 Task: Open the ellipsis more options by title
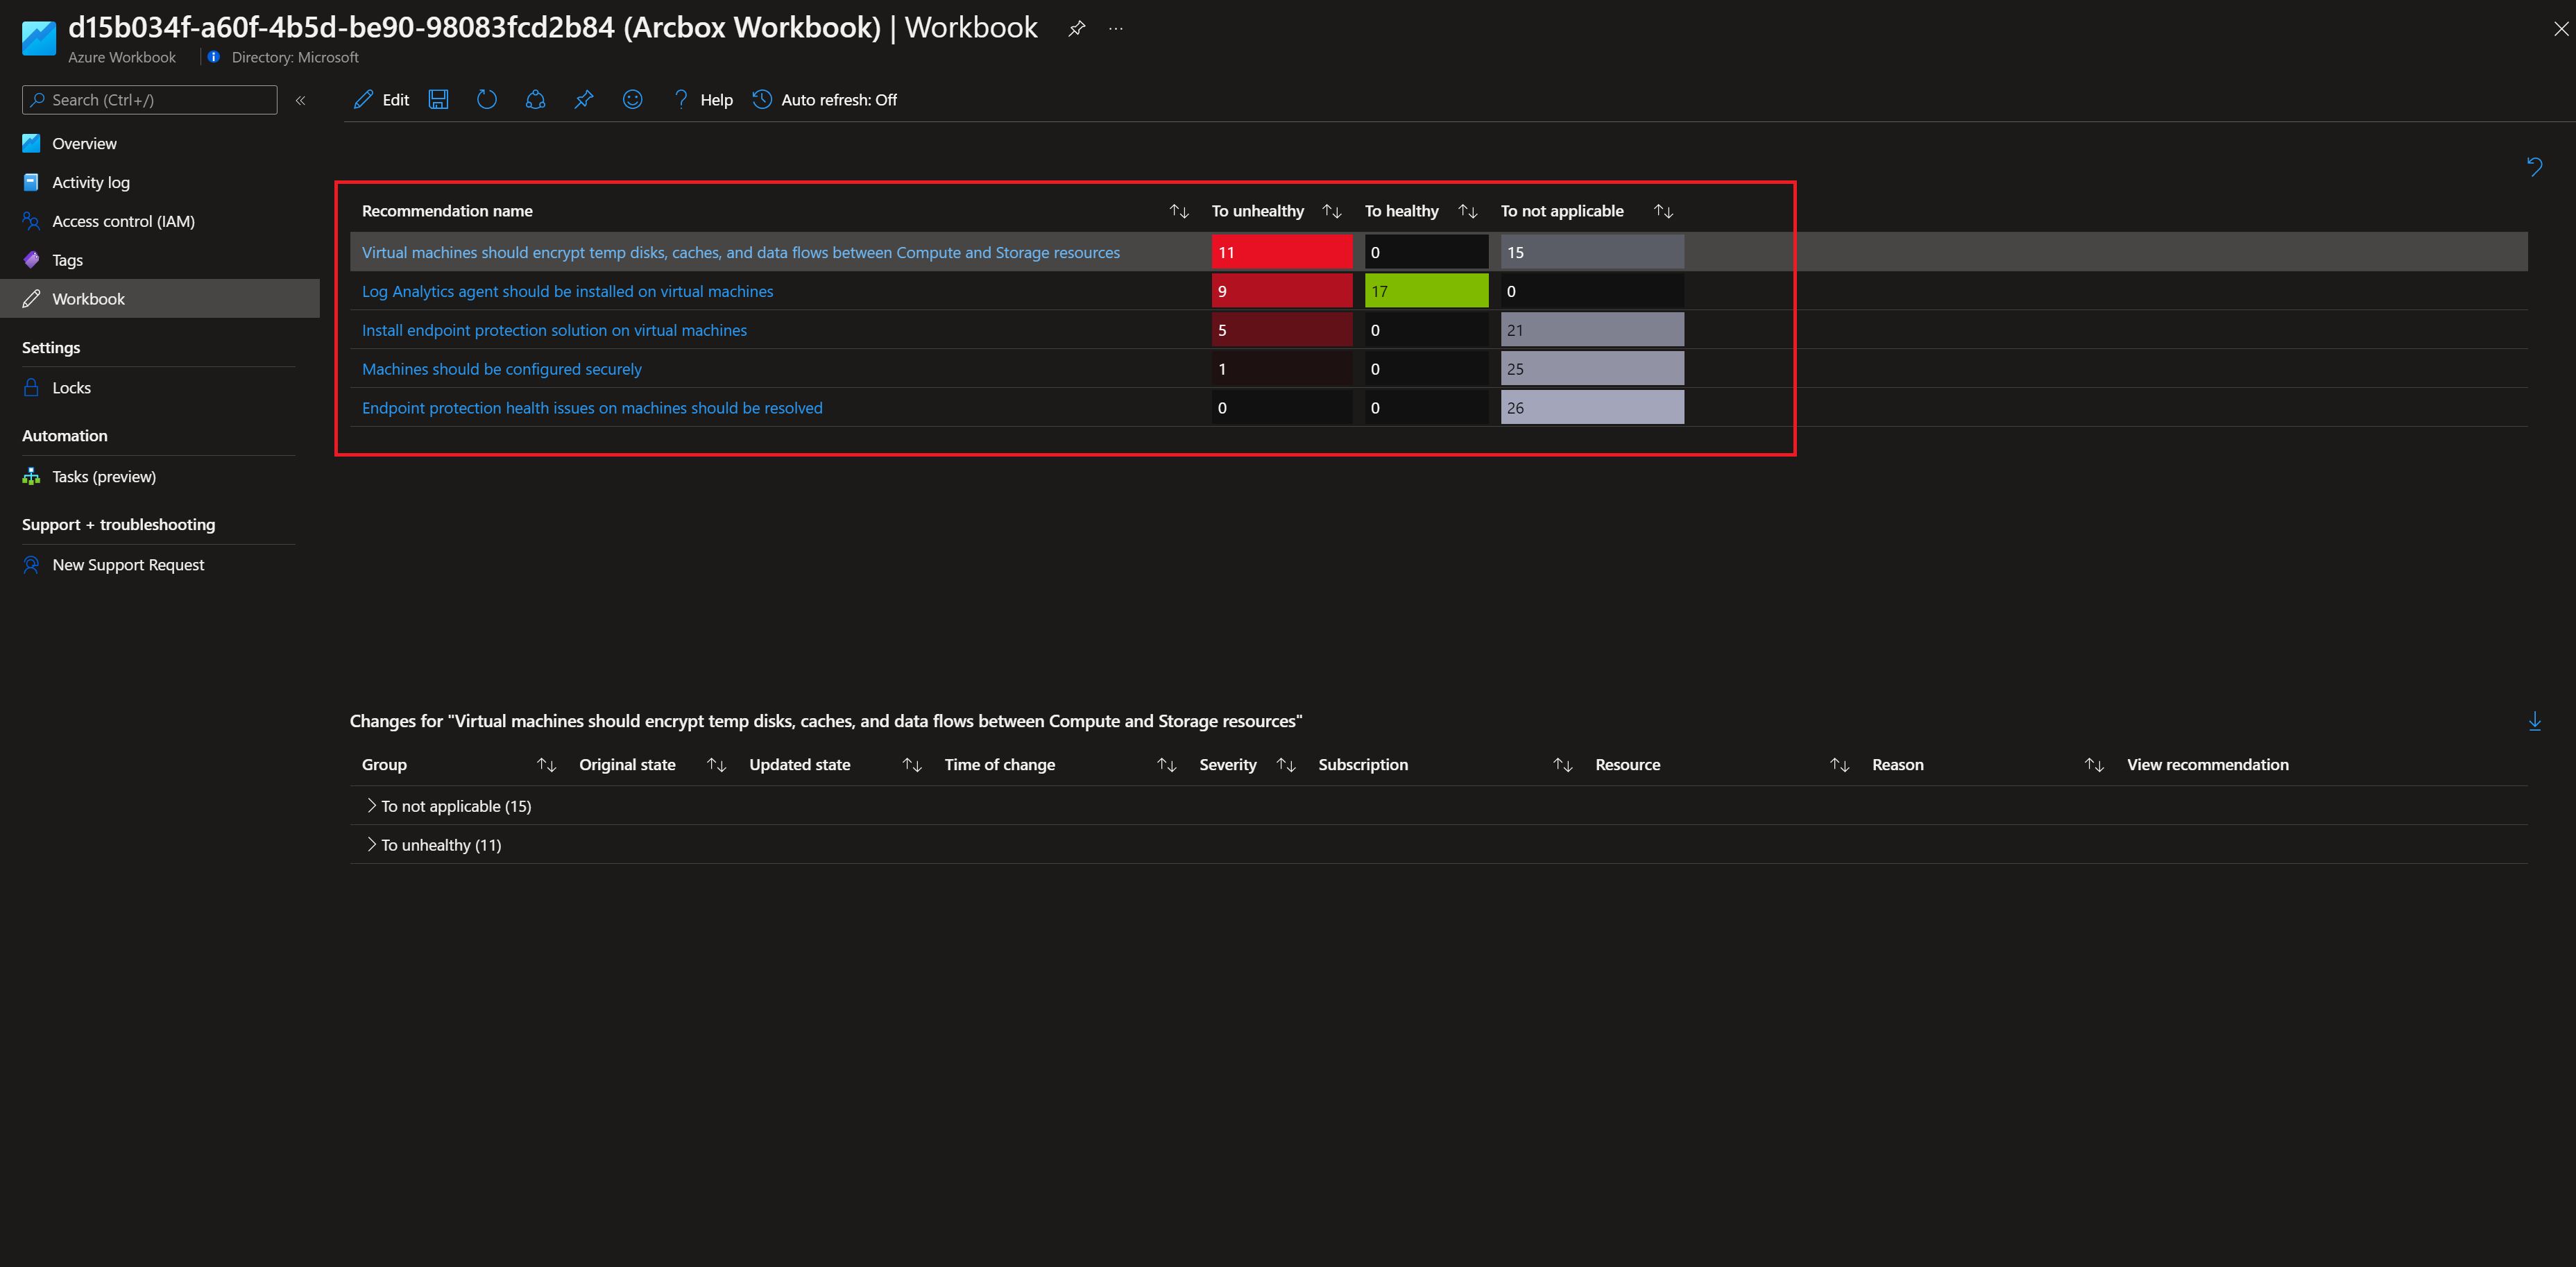click(1116, 29)
